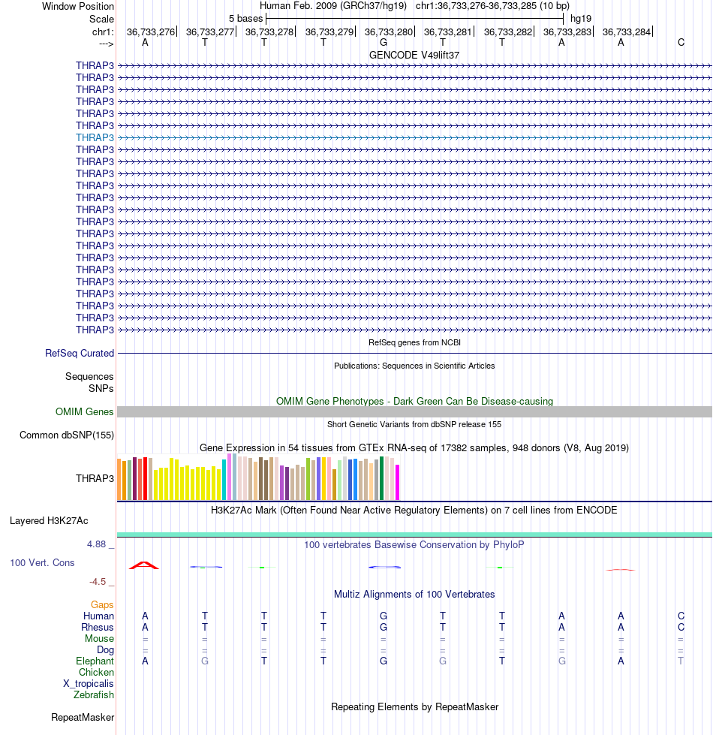The width and height of the screenshot is (713, 735).
Task: Click the Common dbSNP(155) track label
Action: (67, 435)
